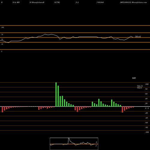Click the "966.51" value text
The width and height of the screenshot is (150, 150).
[140, 86]
